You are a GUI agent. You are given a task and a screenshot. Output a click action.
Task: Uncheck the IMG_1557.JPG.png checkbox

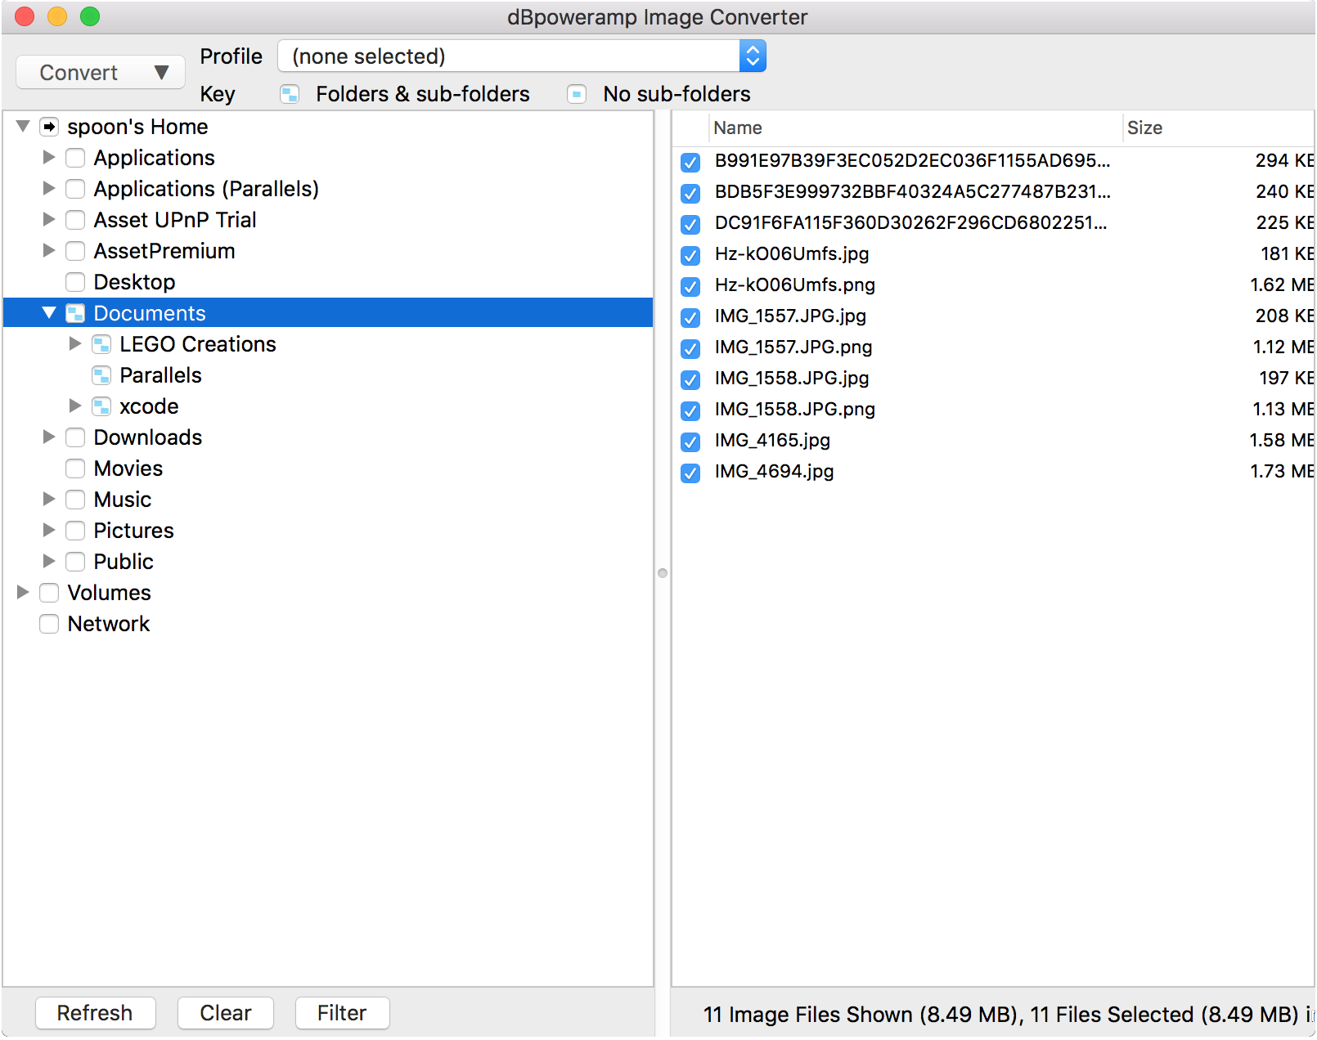coord(690,348)
